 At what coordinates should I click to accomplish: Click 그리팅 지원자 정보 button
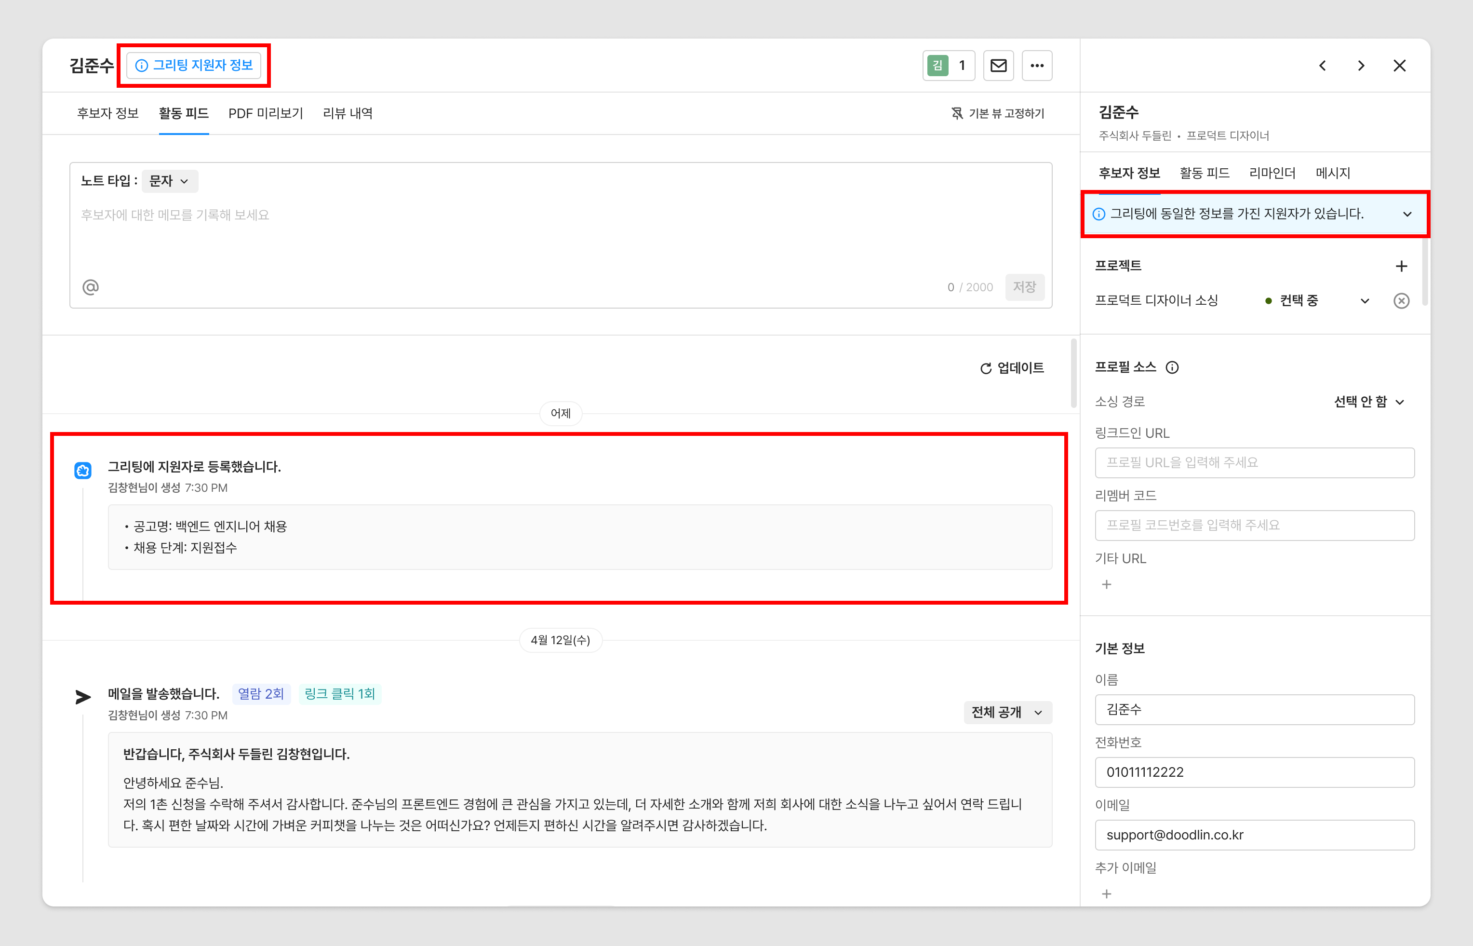click(194, 66)
